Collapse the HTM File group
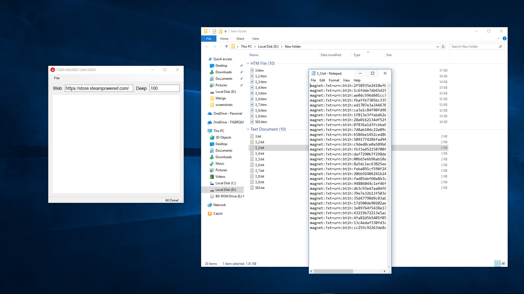The width and height of the screenshot is (524, 294). pos(248,63)
